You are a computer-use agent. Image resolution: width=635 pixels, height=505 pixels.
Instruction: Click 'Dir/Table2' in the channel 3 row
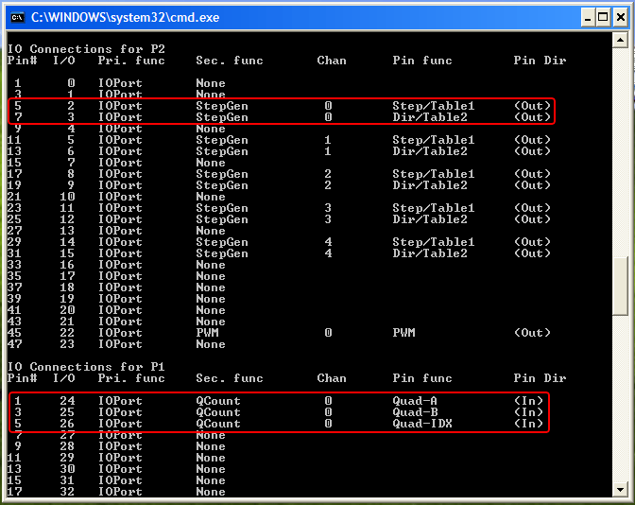click(430, 219)
